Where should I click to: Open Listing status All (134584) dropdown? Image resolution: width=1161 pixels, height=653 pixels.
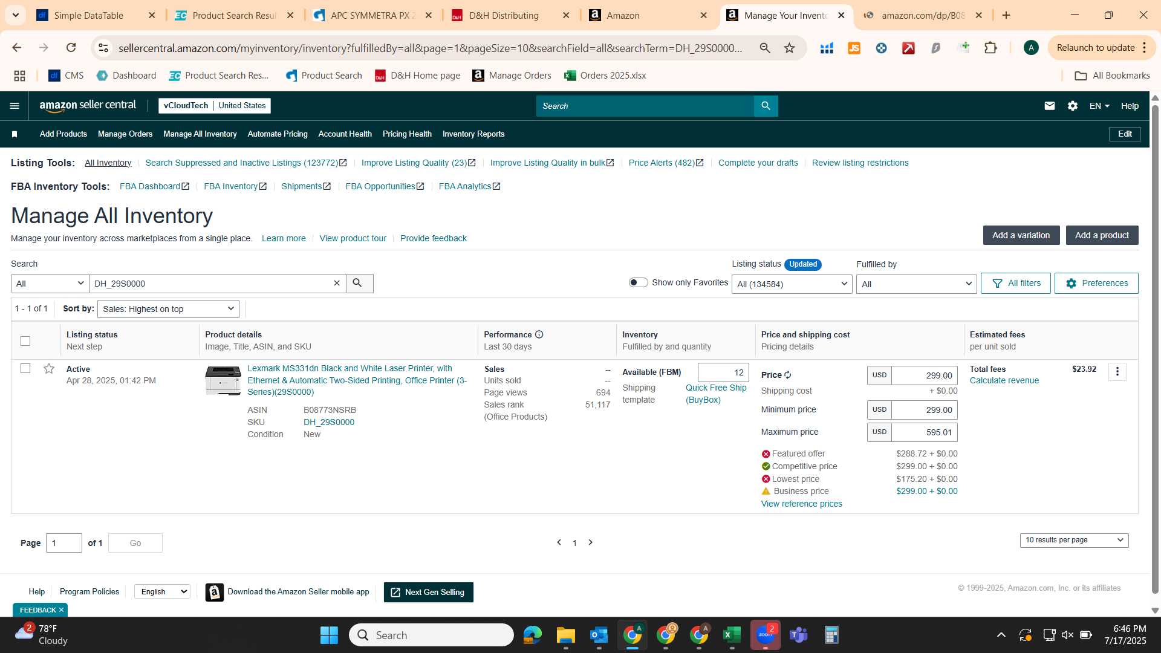click(x=792, y=284)
